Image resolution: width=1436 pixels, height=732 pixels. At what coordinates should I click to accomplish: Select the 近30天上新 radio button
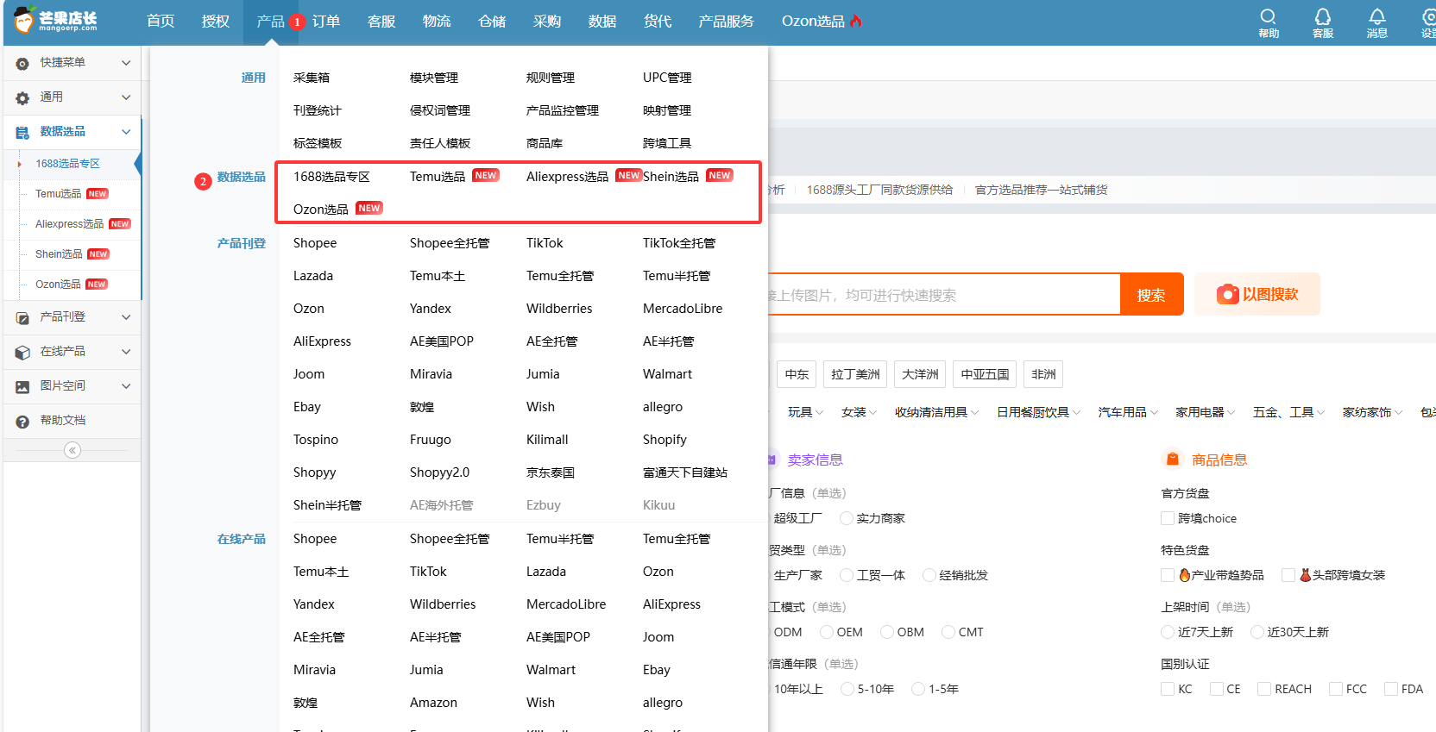point(1257,632)
